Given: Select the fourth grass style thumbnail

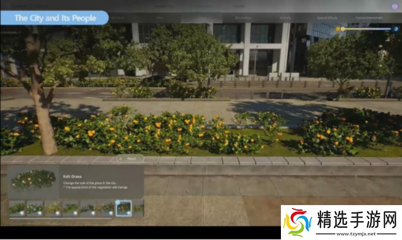Looking at the screenshot, I should point(71,208).
